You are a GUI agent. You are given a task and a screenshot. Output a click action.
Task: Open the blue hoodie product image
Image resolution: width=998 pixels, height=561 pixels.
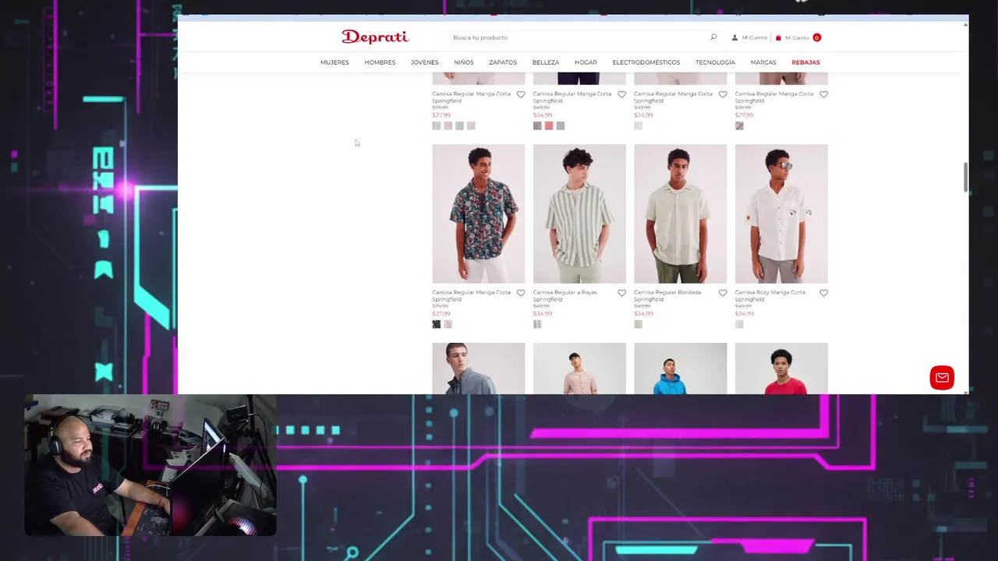click(x=680, y=369)
